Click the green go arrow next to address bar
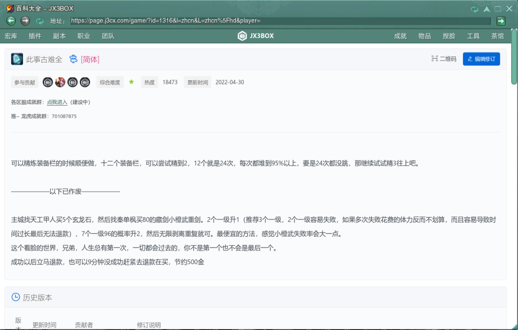The height and width of the screenshot is (330, 518). click(501, 21)
